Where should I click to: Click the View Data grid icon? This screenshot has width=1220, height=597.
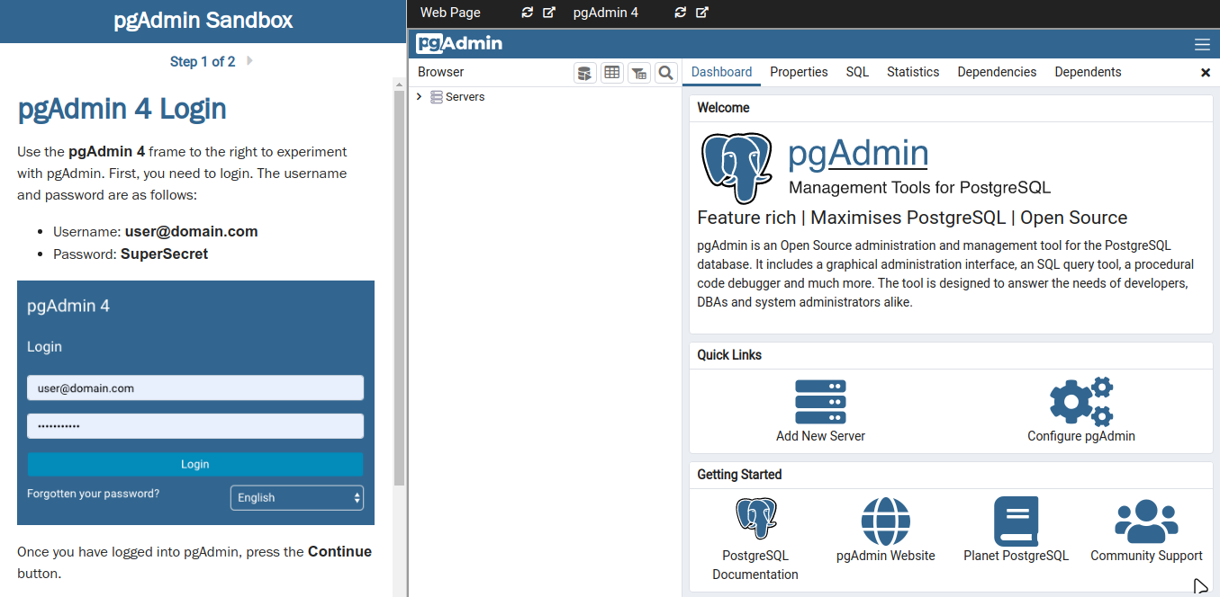click(x=612, y=73)
